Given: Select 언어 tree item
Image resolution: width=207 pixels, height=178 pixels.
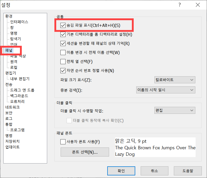Looking at the screenshot, I should point(14,44).
